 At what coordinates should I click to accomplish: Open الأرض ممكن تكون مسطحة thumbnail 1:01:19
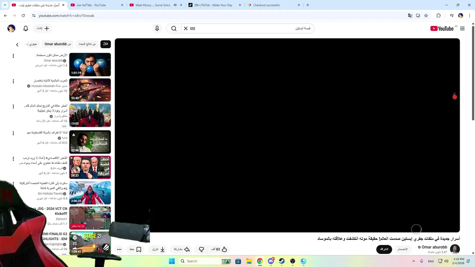click(90, 65)
